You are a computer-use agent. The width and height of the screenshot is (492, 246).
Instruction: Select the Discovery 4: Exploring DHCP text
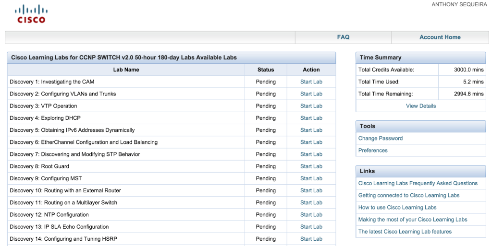click(45, 118)
